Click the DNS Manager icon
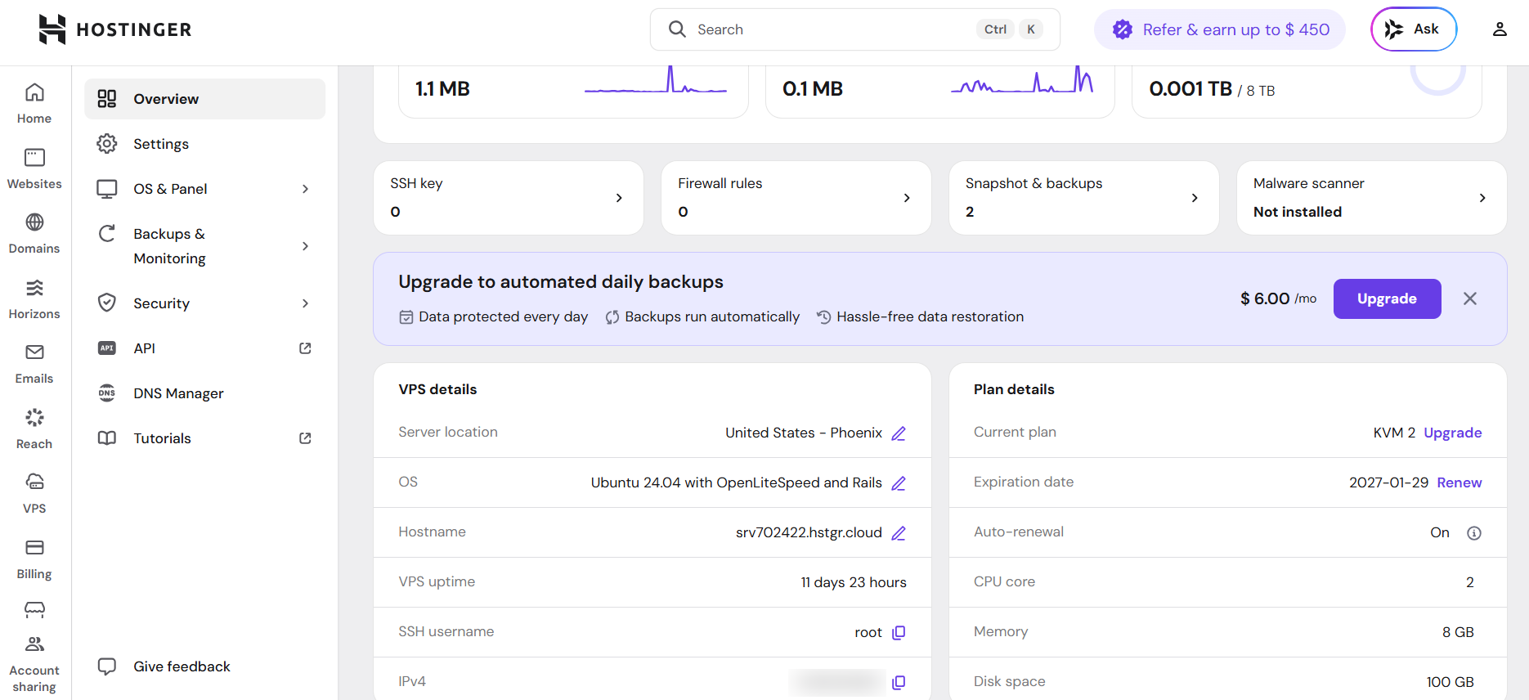1529x700 pixels. click(107, 393)
